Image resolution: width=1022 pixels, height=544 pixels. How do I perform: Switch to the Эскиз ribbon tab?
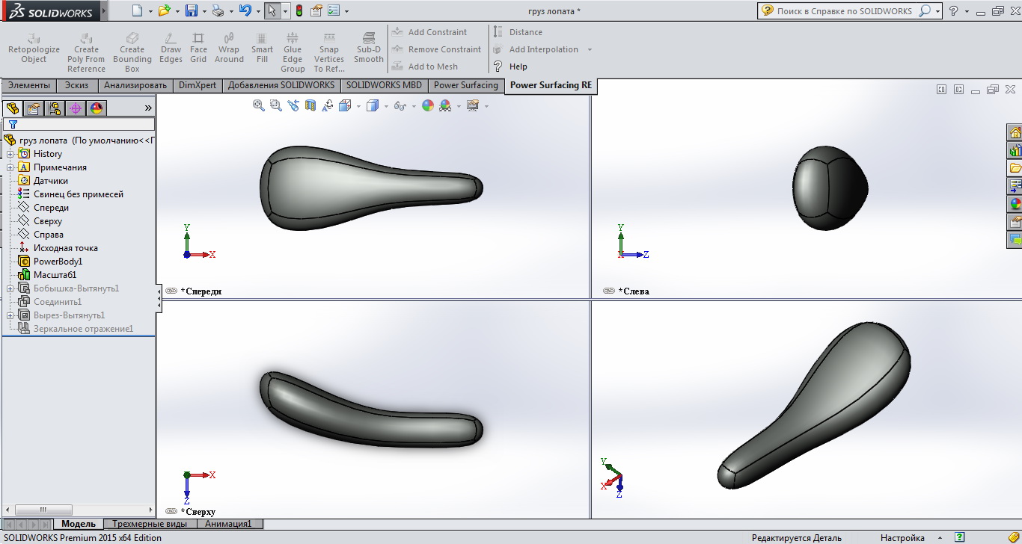(x=77, y=85)
